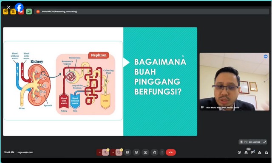Close the Facebook video viewer with X
This screenshot has width=272, height=163.
tap(8, 7)
